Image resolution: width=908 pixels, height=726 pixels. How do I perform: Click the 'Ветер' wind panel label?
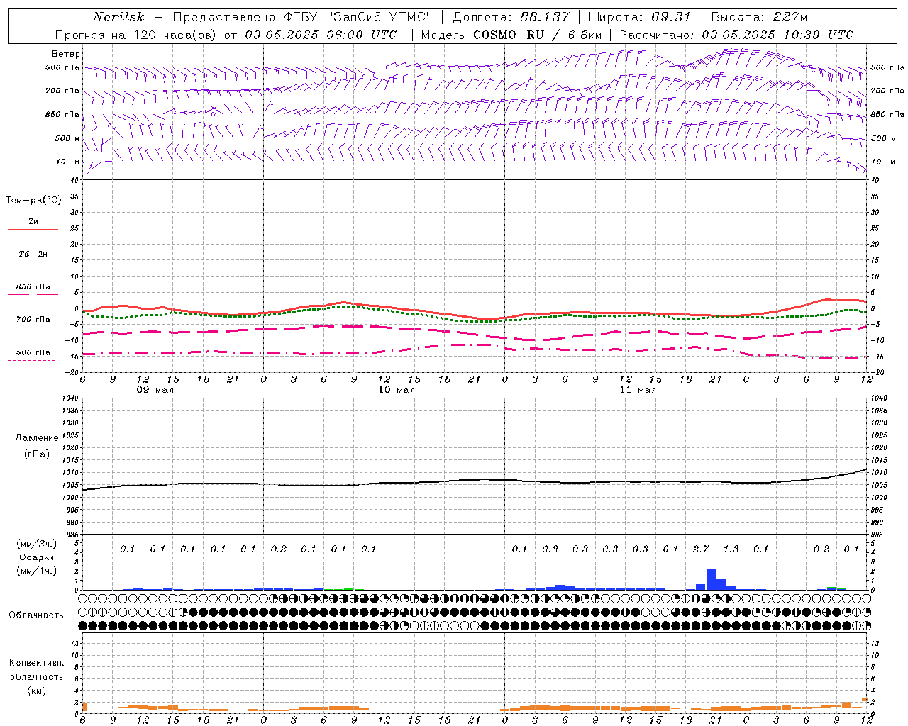click(x=66, y=54)
